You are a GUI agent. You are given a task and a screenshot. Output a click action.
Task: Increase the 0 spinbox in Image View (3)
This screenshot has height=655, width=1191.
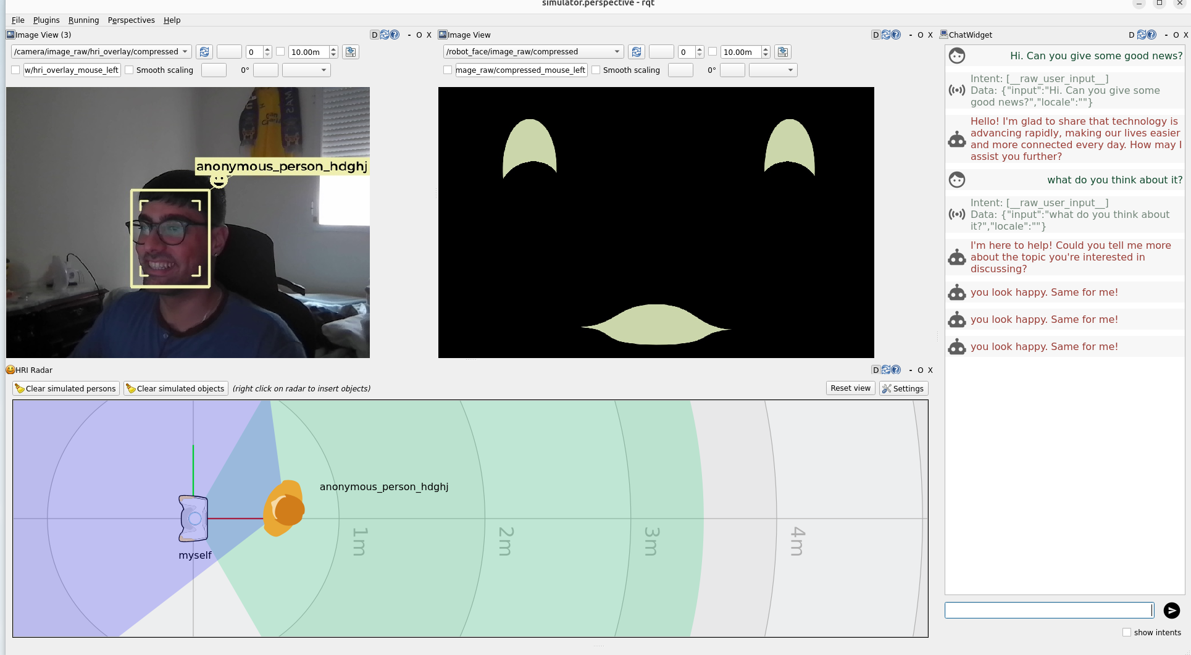(x=267, y=49)
